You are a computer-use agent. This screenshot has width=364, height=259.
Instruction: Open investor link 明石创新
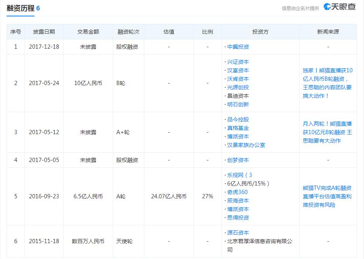(238, 104)
